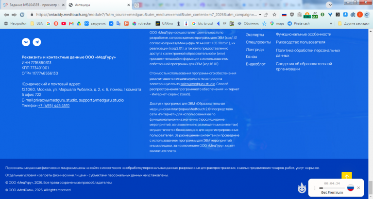The image size is (373, 199).
Task: Open a new tab with plus button
Action: 137,5
